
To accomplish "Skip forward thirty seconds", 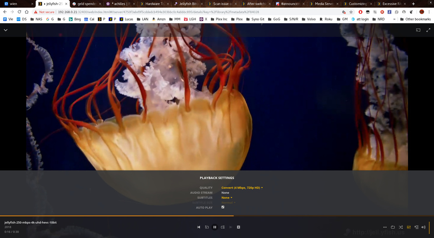I will click(223, 227).
